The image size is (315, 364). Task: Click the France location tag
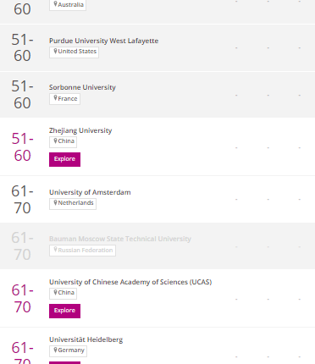click(x=64, y=99)
